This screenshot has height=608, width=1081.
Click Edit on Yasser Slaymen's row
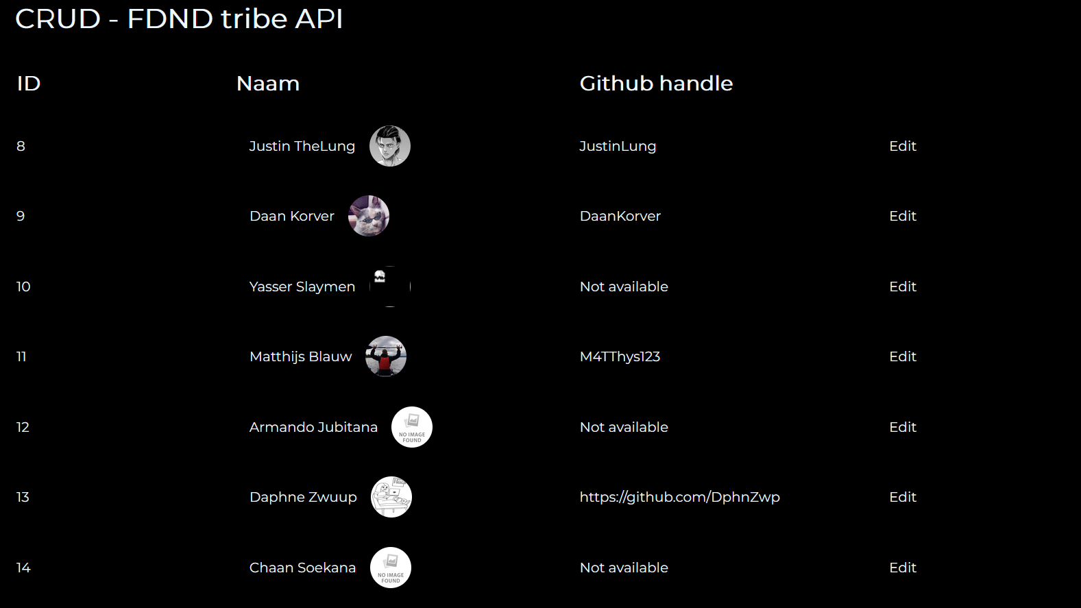pos(902,287)
